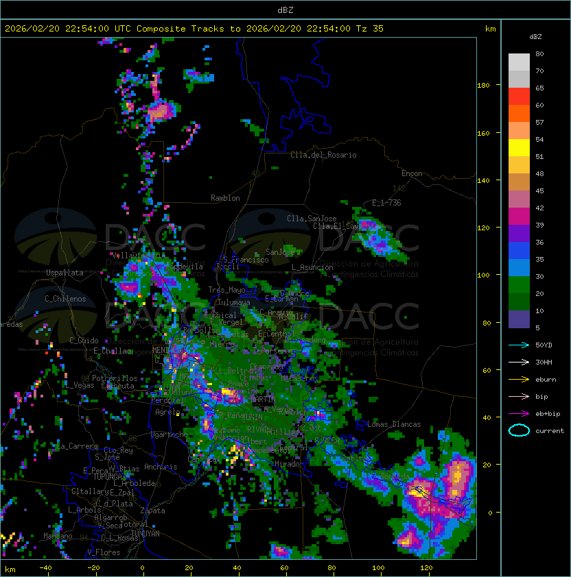Click the 'Ugarteche' map label
The height and width of the screenshot is (577, 571).
[x=170, y=434]
